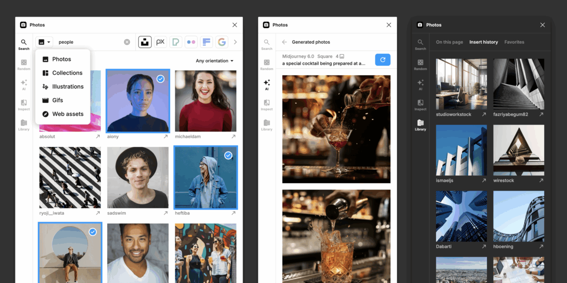
Task: Select the studioworkstock office thumbnail
Action: click(461, 84)
